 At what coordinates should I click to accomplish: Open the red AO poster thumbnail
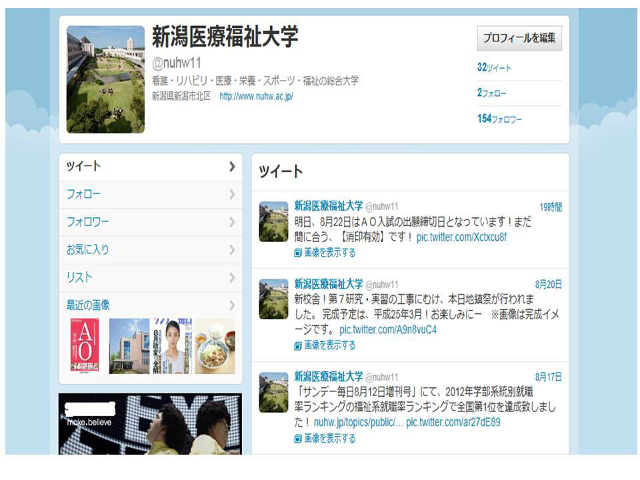point(85,345)
